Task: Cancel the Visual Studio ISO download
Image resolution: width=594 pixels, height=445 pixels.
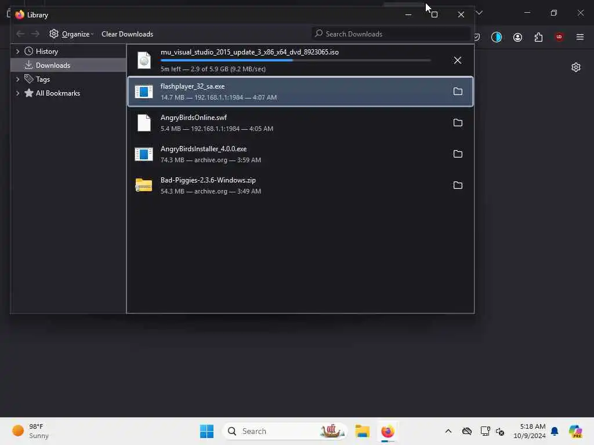Action: coord(458,60)
